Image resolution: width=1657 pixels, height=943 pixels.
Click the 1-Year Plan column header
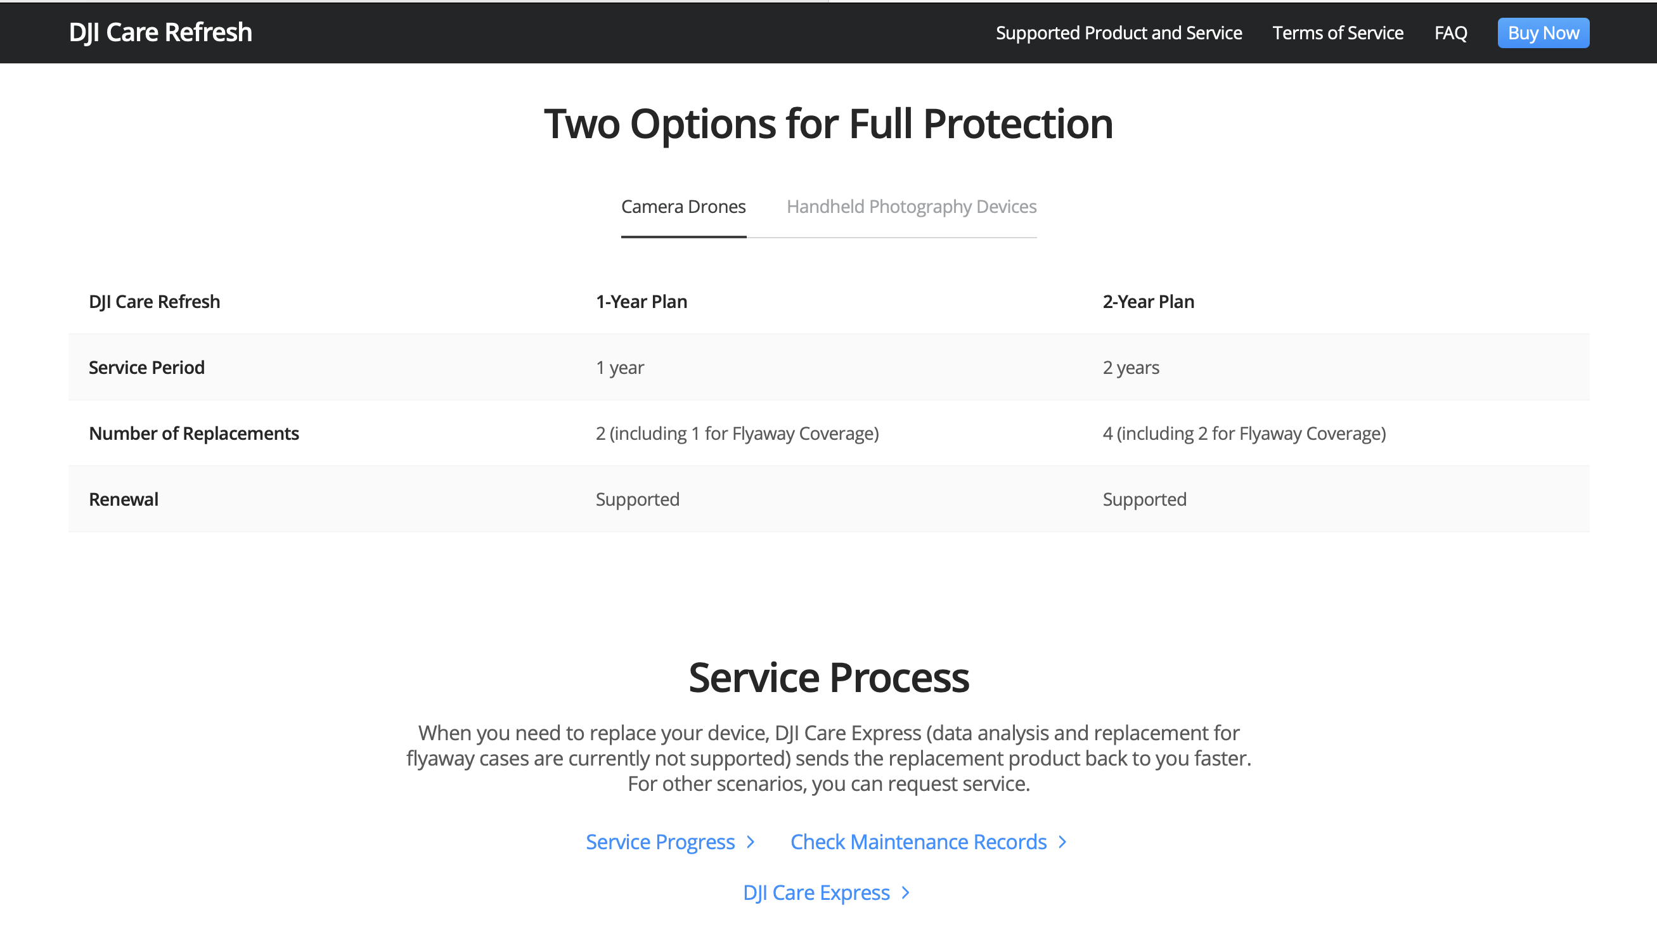[x=641, y=302]
